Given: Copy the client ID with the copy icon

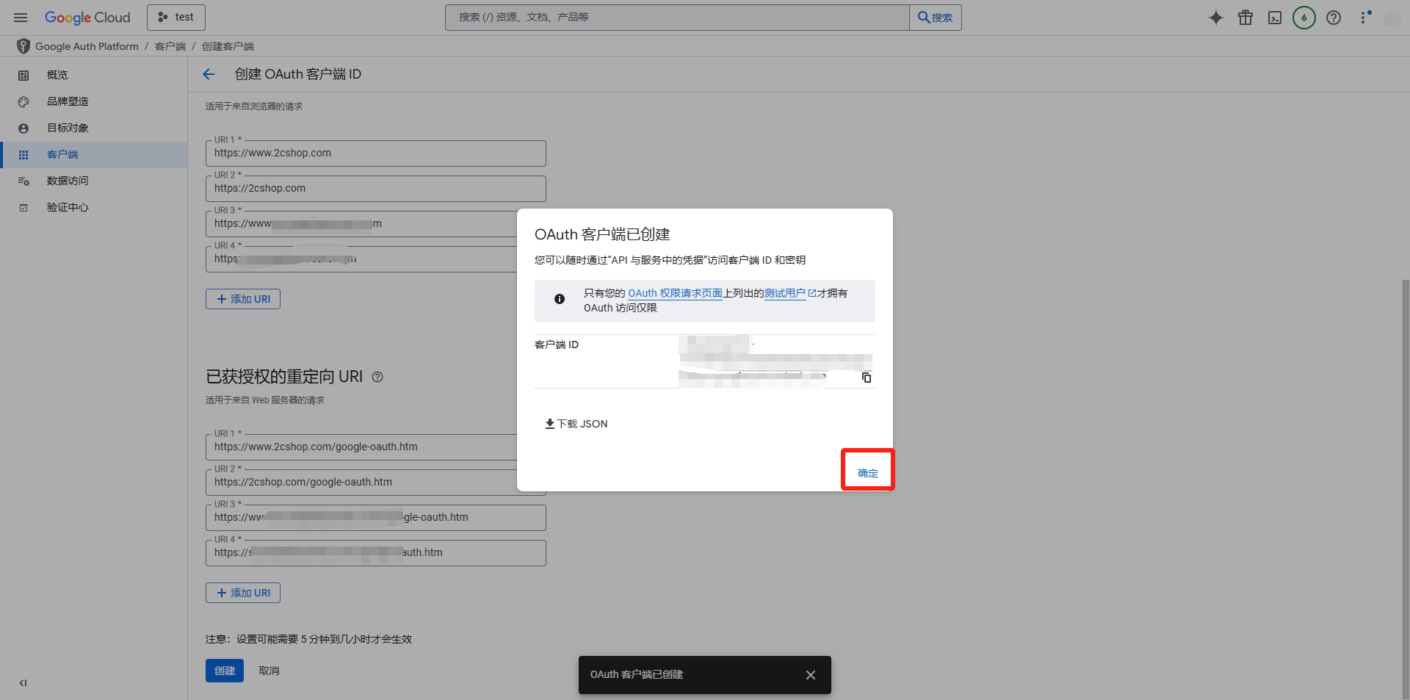Looking at the screenshot, I should [867, 378].
